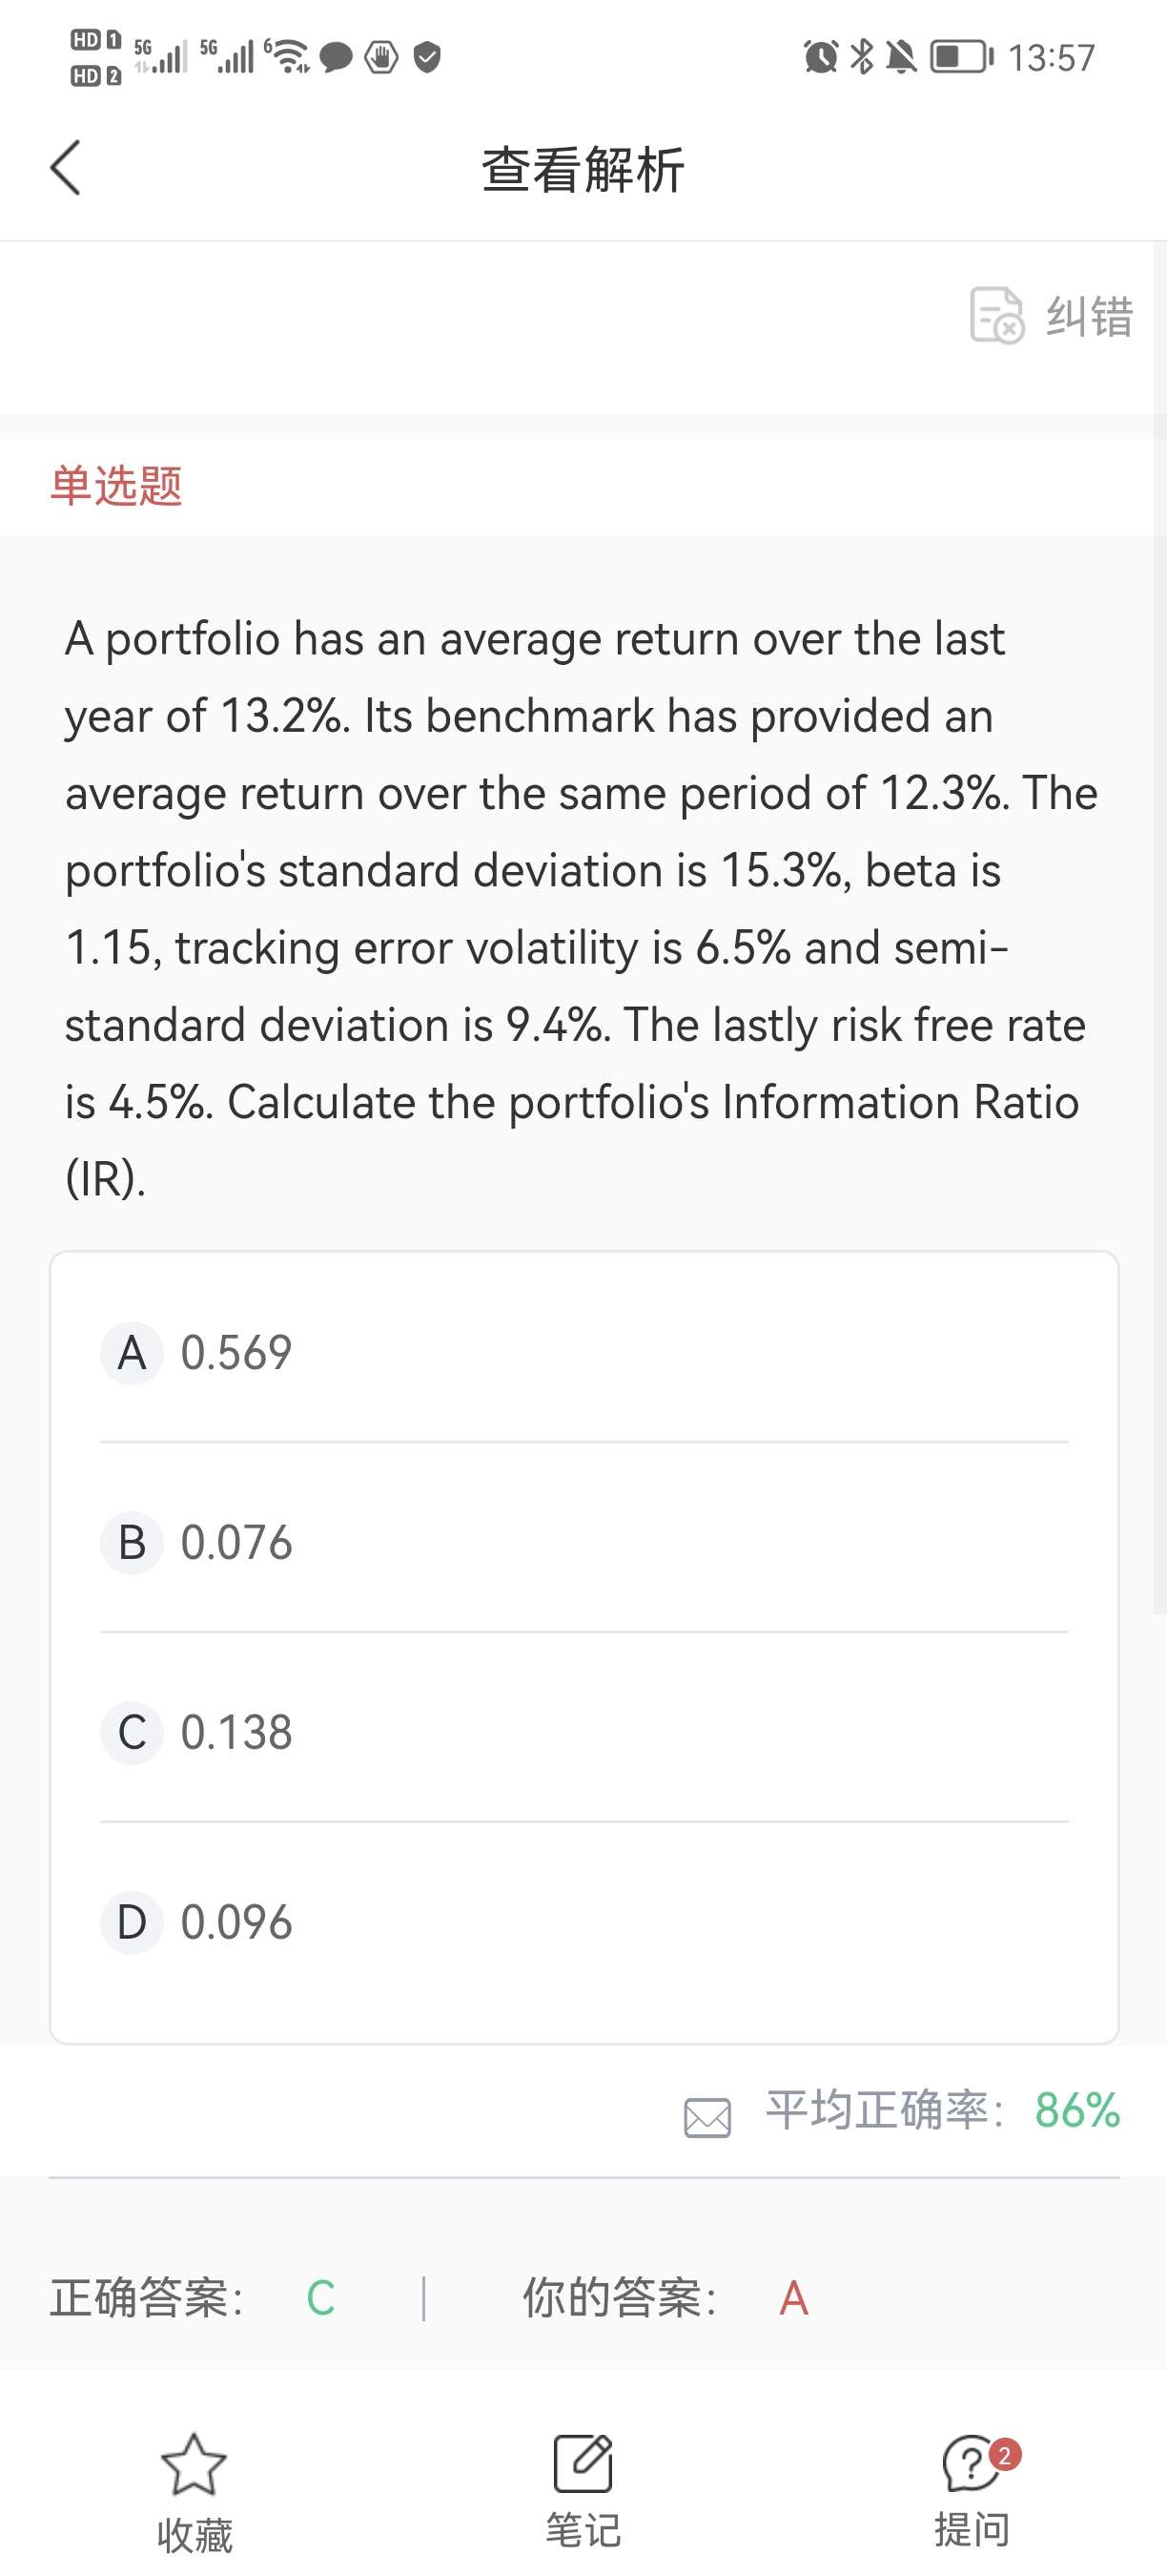
Task: Tap the 纠错 text label
Action: coord(1089,317)
